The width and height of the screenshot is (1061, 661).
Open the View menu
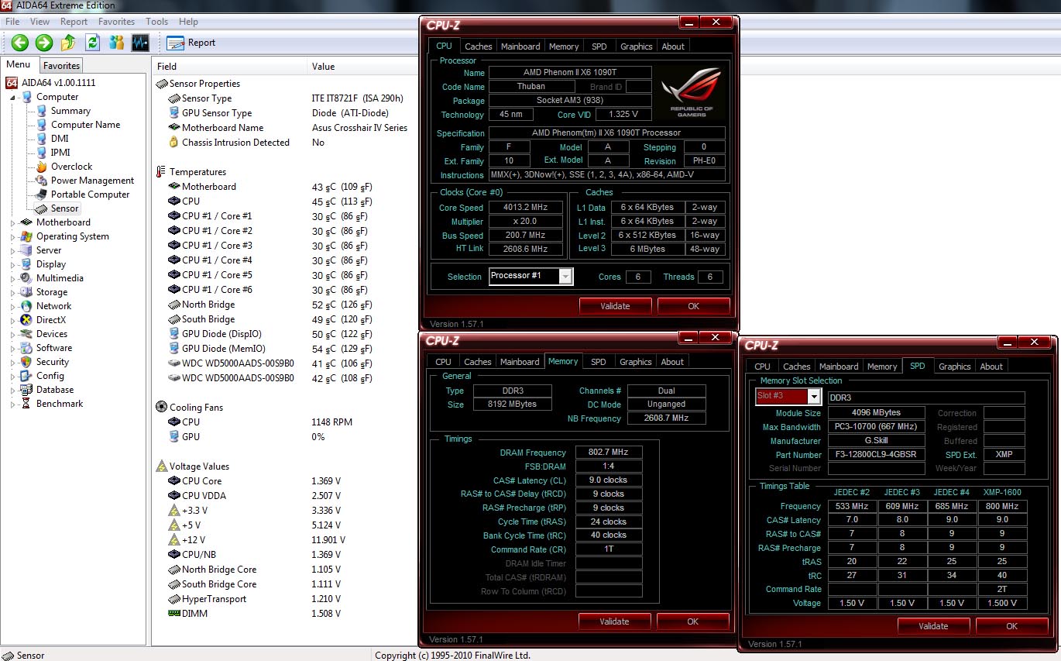pyautogui.click(x=39, y=22)
